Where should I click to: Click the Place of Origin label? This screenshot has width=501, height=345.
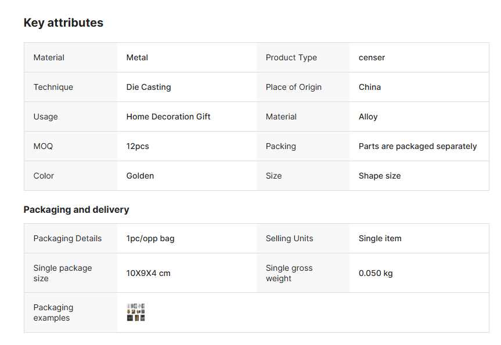click(x=294, y=87)
